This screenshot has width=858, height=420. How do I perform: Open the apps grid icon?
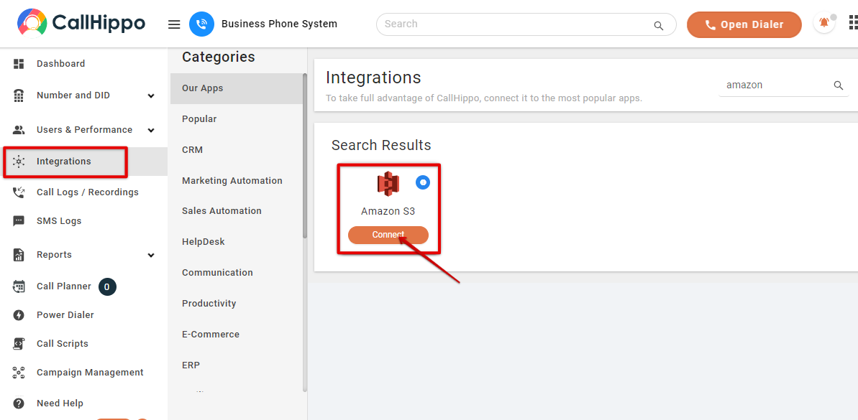point(852,23)
